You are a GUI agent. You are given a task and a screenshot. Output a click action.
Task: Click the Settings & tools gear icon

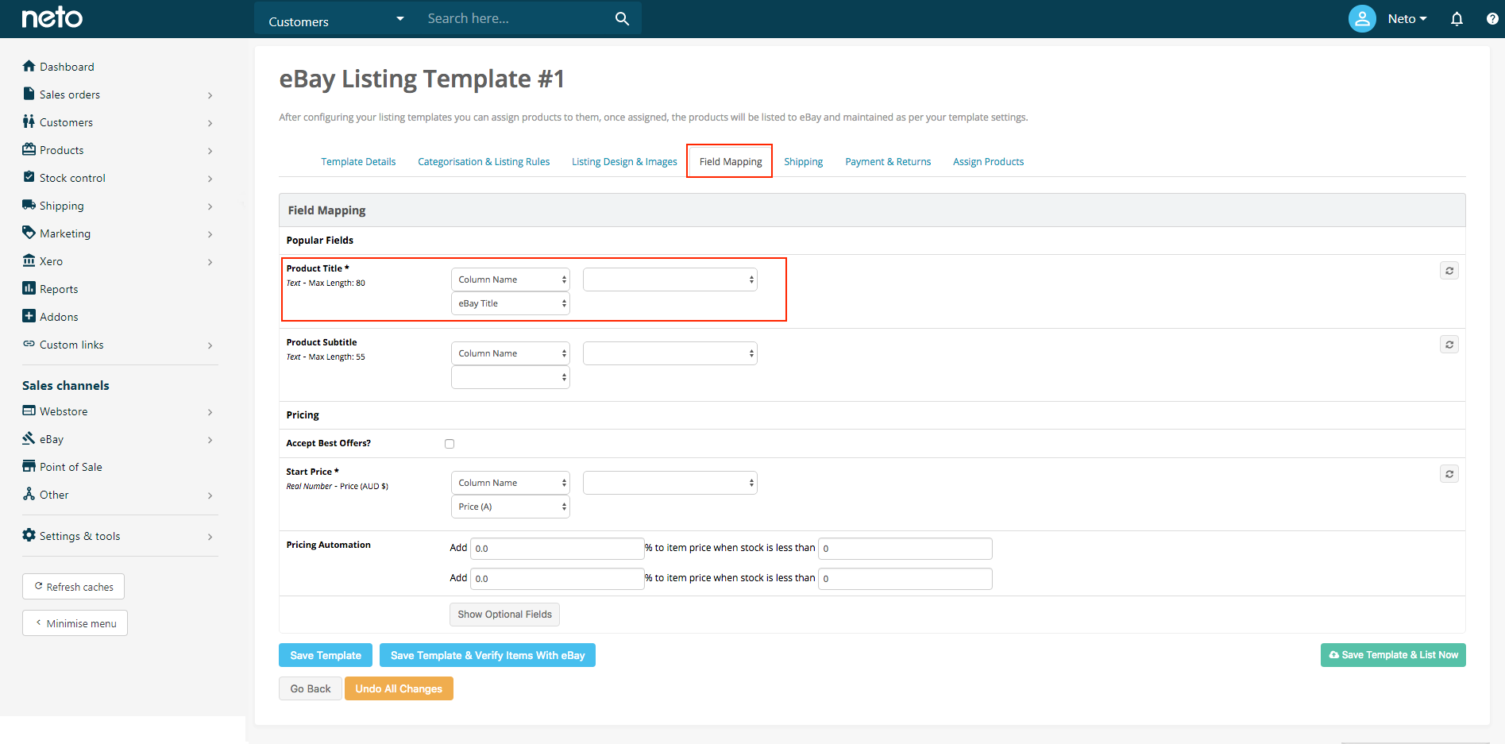click(29, 535)
